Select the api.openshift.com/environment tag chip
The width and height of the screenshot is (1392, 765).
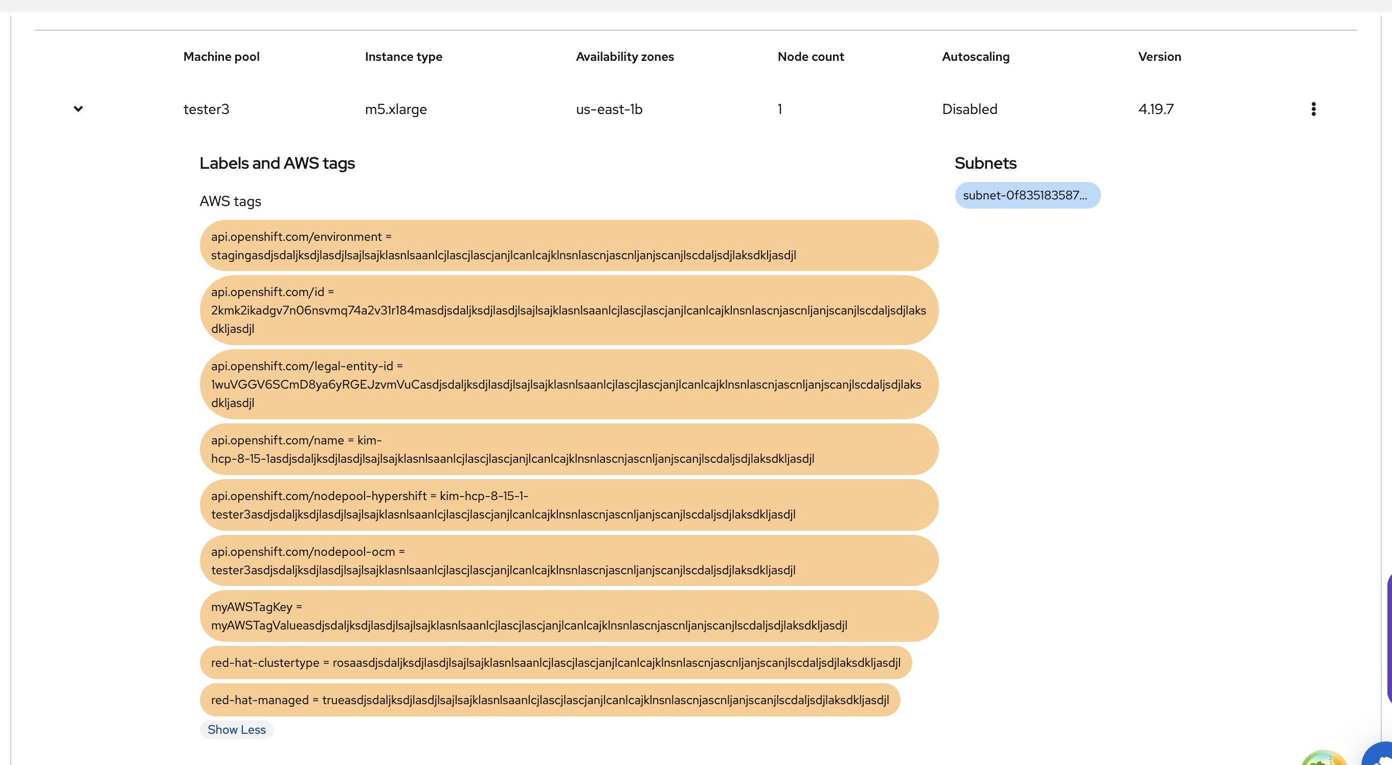569,245
